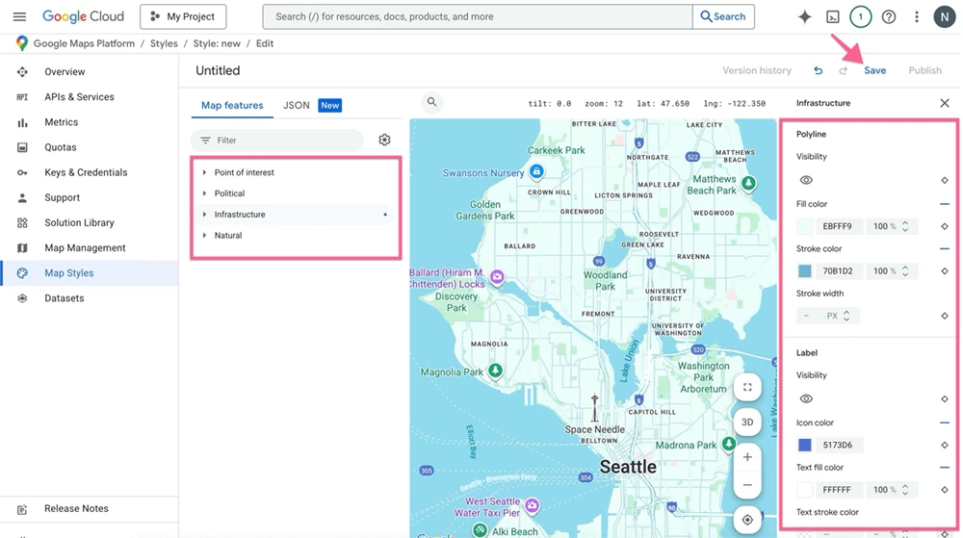Screen dimensions: 963x538
Task: Switch the map to 3D view
Action: pos(747,422)
